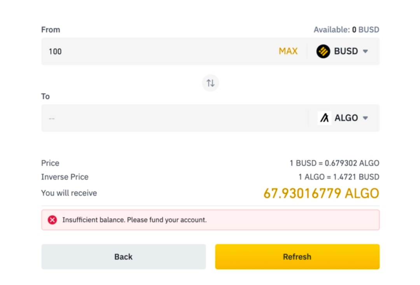The image size is (420, 285).
Task: Click the BUSD coin logo
Action: click(323, 51)
